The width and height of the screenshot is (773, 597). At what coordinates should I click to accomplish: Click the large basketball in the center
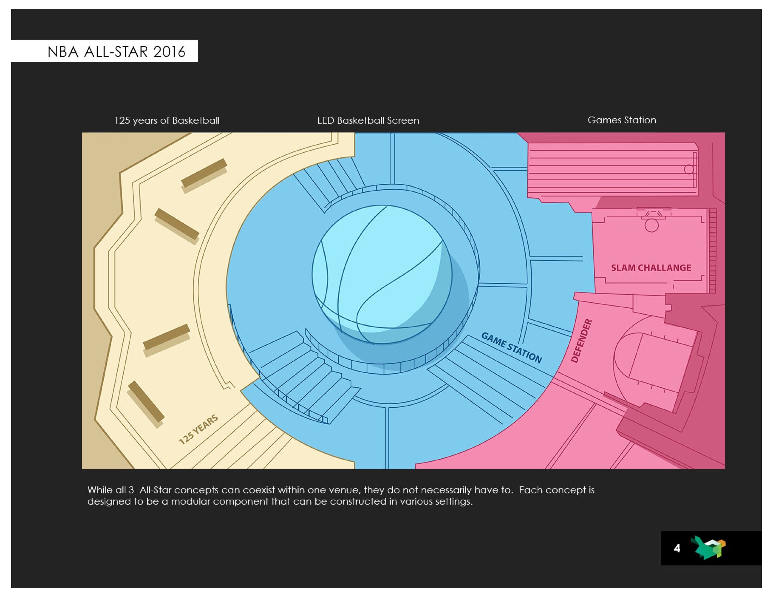(382, 275)
